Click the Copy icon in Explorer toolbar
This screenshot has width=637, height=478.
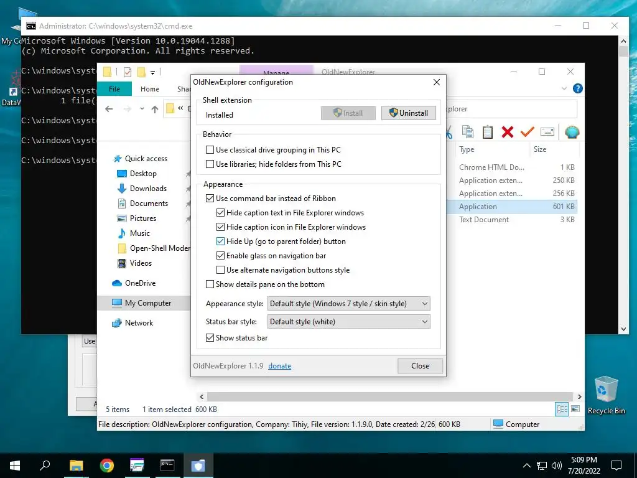[x=468, y=132]
